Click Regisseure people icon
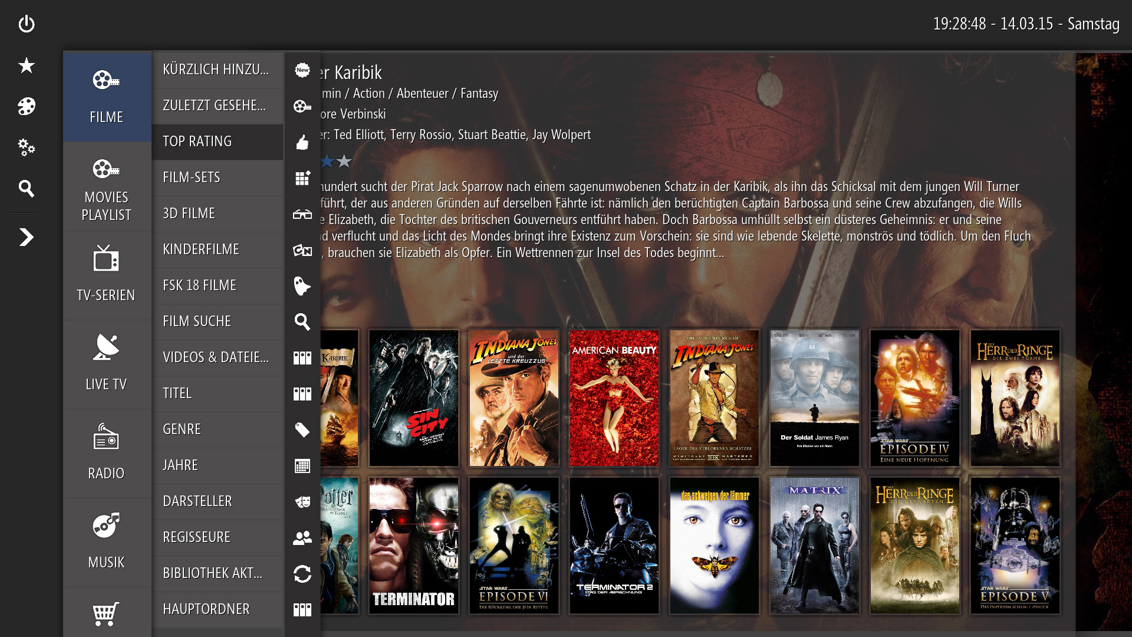 point(302,538)
